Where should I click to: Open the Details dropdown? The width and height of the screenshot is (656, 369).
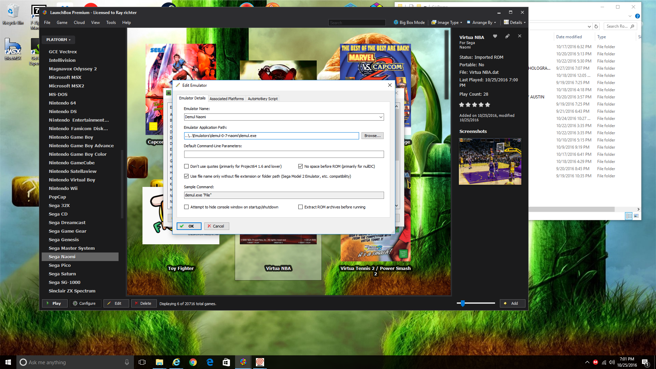click(x=515, y=23)
